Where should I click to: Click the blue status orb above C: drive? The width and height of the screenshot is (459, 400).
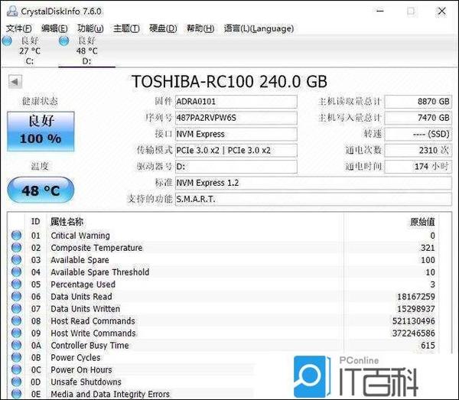pyautogui.click(x=7, y=41)
